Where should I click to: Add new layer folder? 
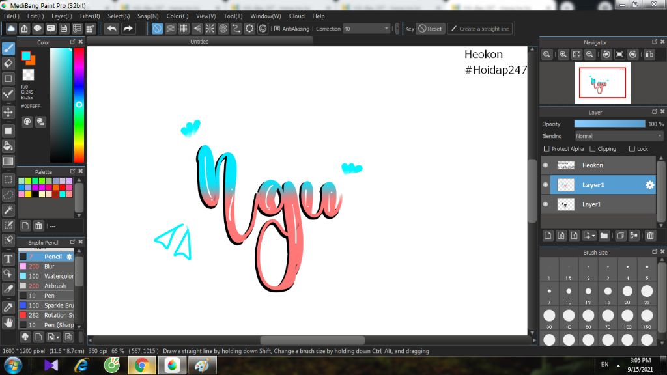click(604, 236)
